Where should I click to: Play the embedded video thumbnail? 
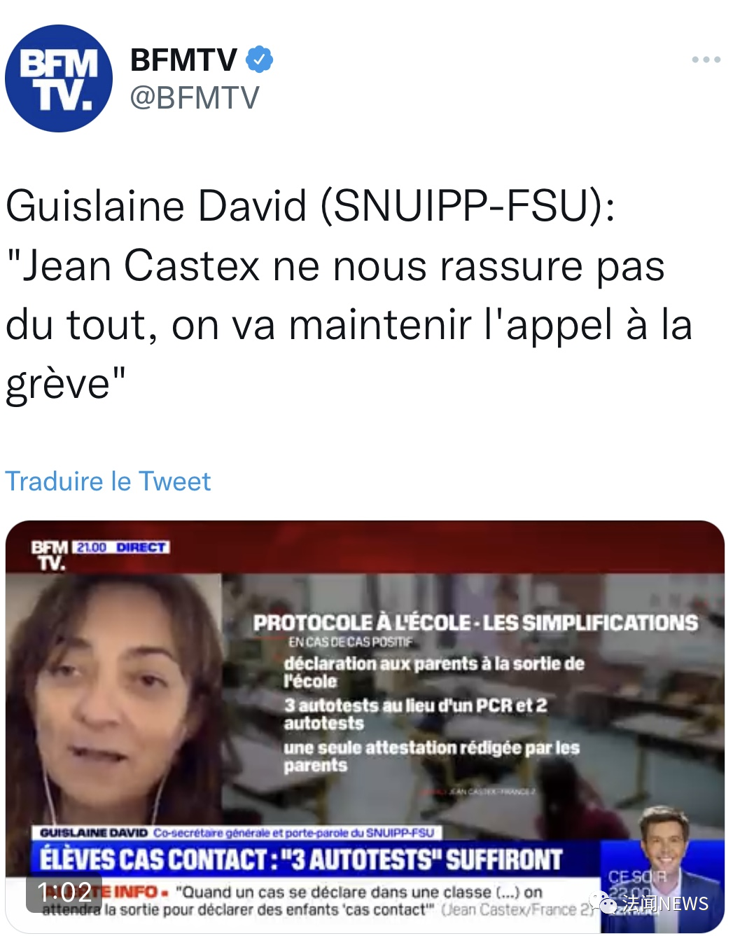(x=365, y=727)
